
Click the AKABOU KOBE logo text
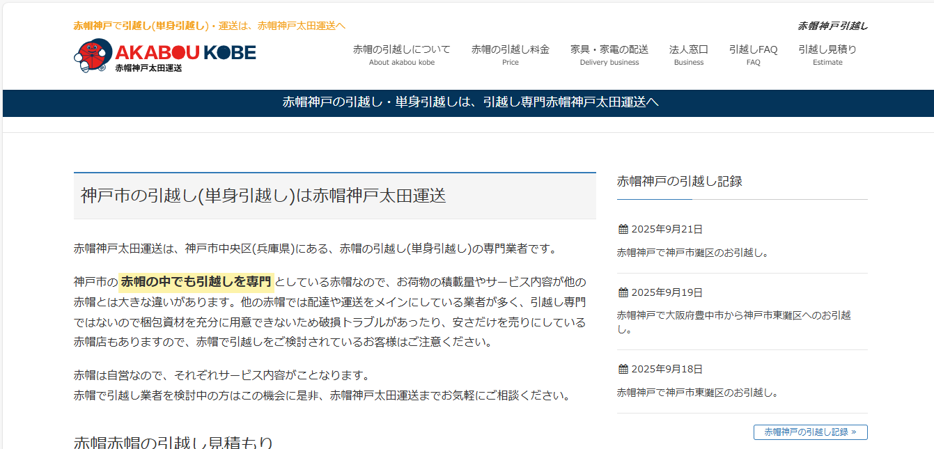coord(185,53)
